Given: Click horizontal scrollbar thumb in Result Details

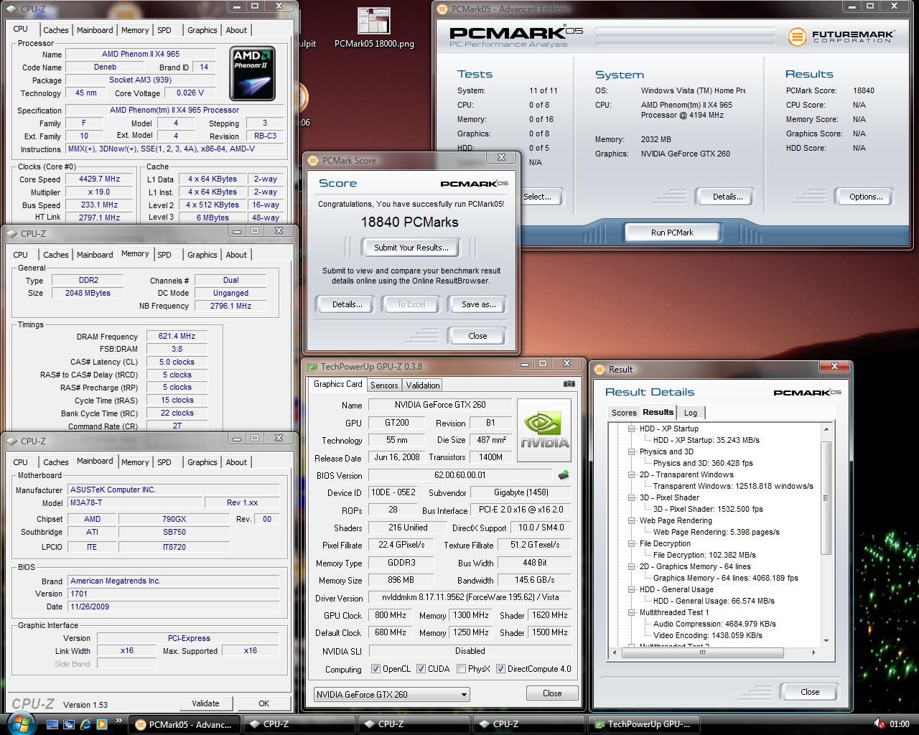Looking at the screenshot, I should click(x=702, y=652).
